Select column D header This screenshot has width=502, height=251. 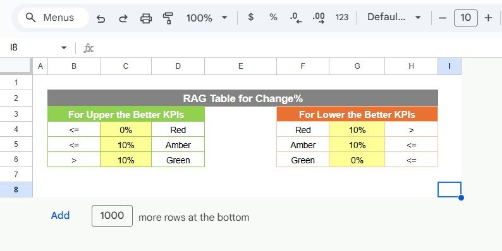pyautogui.click(x=178, y=66)
